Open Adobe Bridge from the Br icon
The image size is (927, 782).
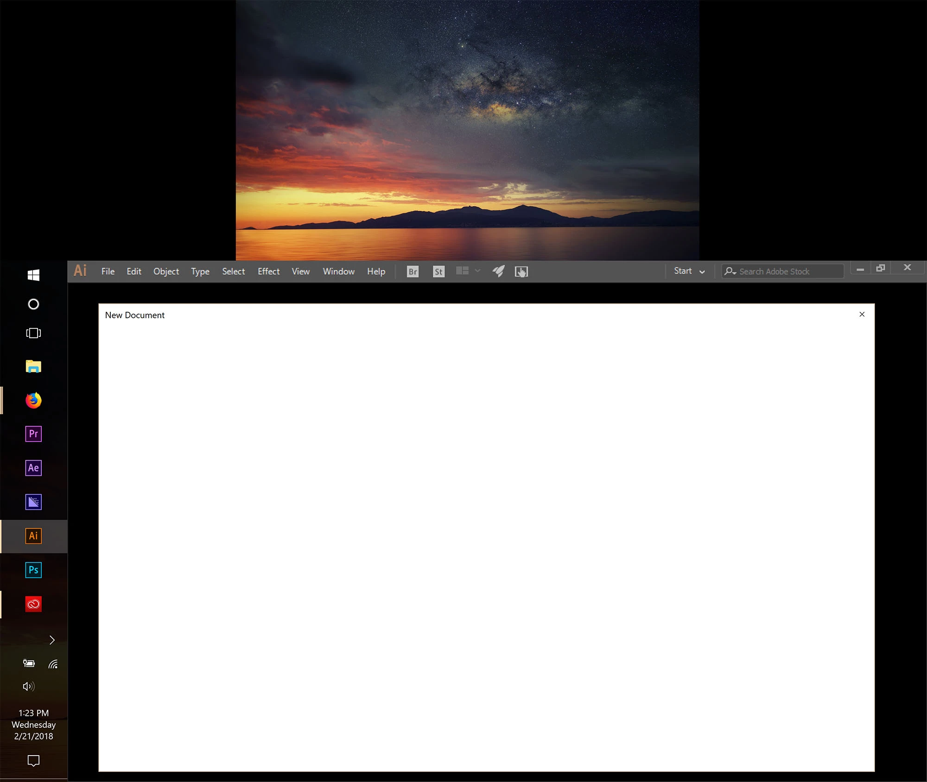click(413, 271)
